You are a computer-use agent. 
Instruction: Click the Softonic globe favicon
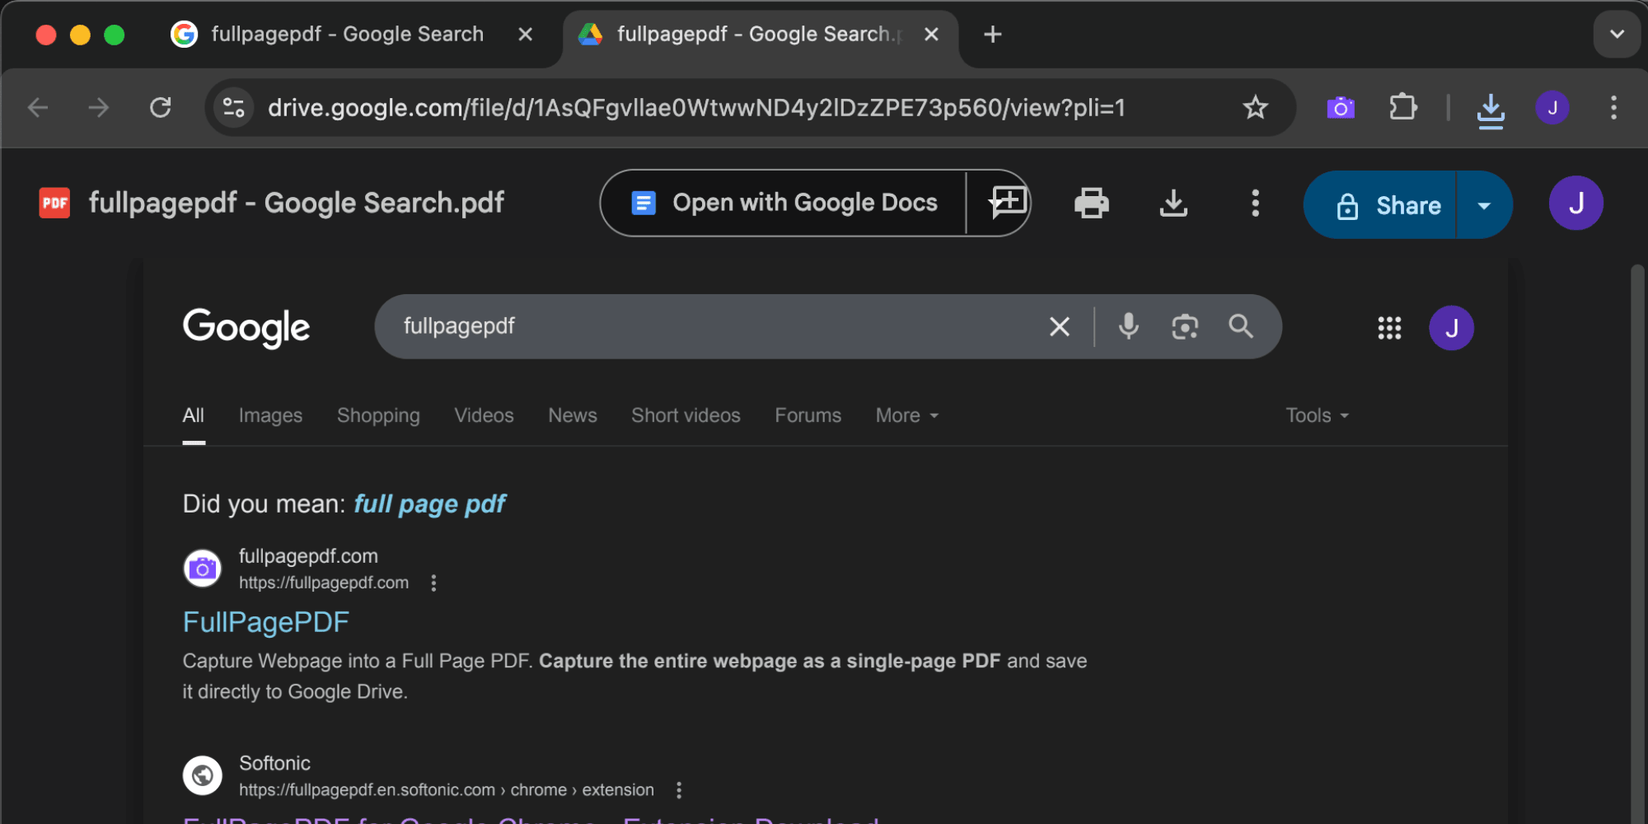(202, 775)
